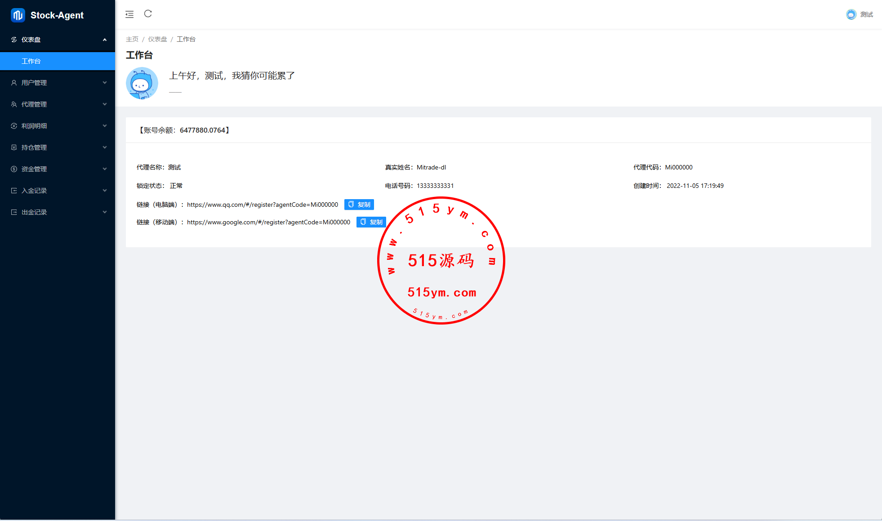The image size is (882, 521).
Task: Click the refresh page icon
Action: pyautogui.click(x=148, y=14)
